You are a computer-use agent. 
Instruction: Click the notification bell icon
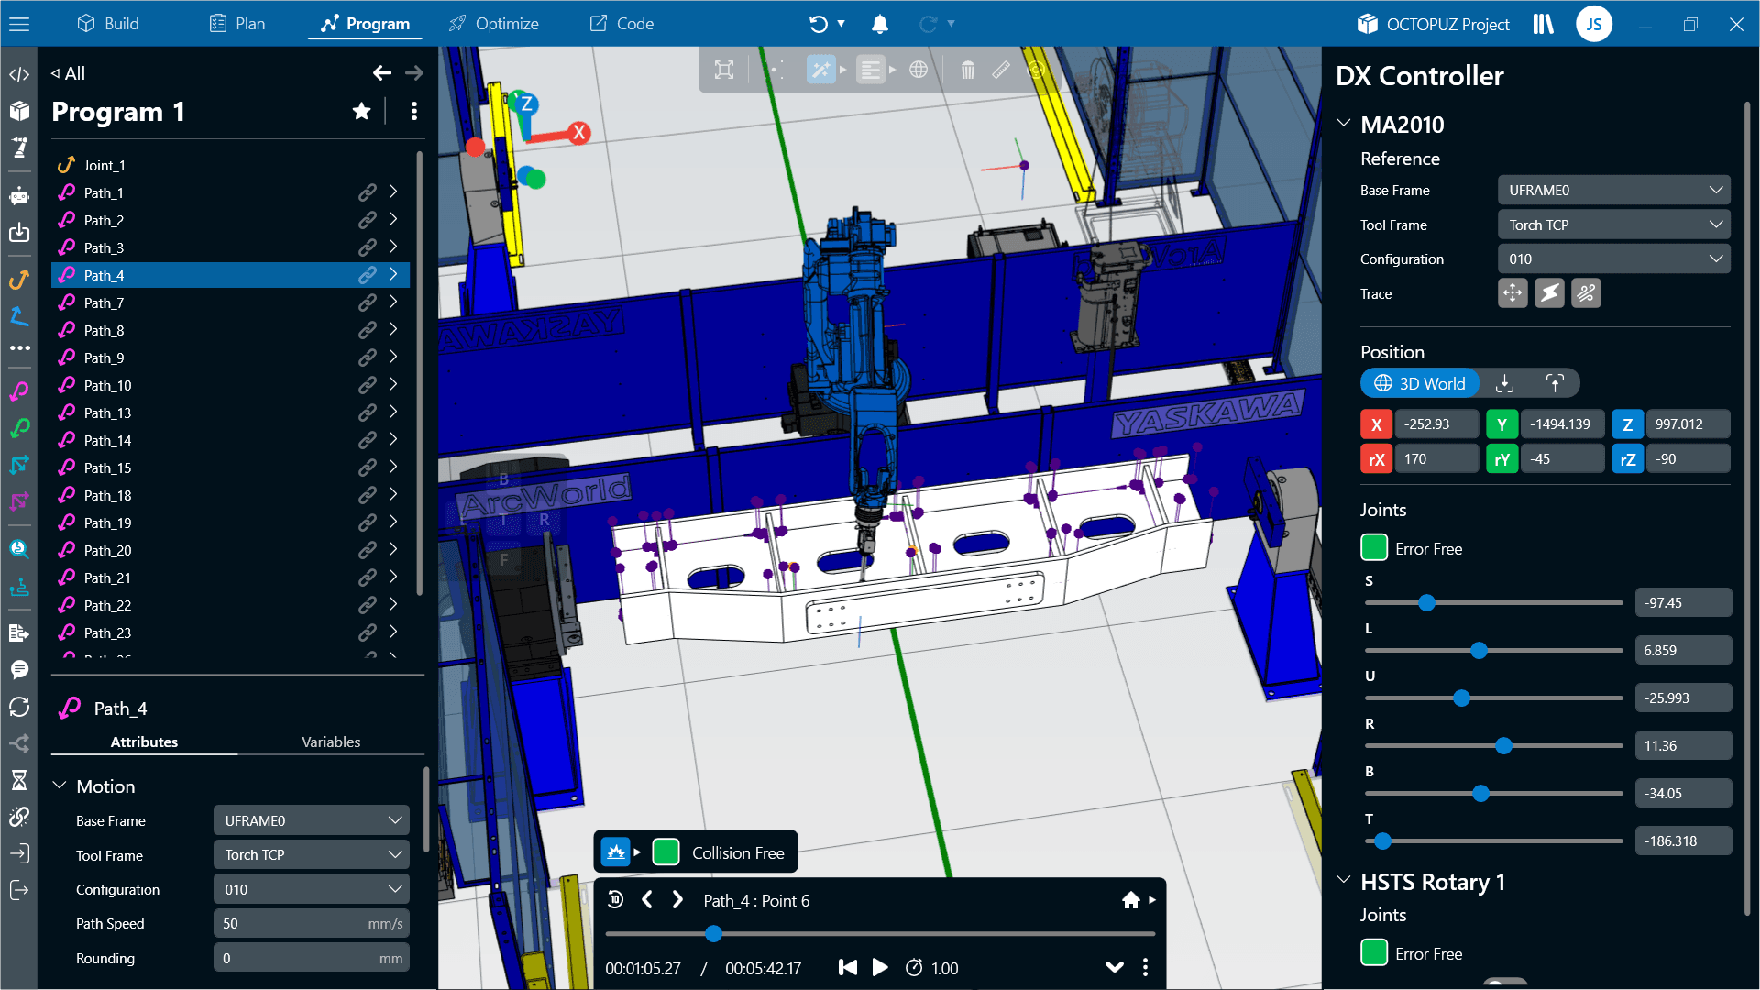pos(879,24)
